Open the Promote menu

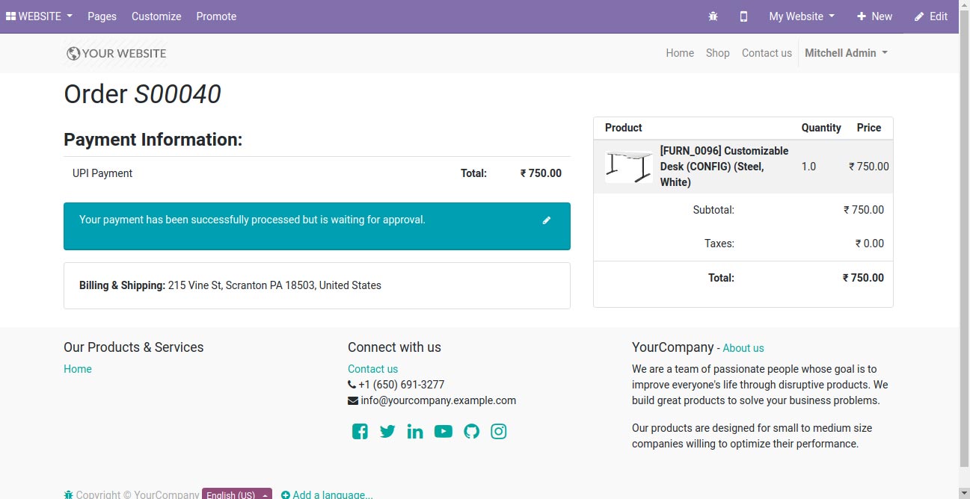point(216,16)
